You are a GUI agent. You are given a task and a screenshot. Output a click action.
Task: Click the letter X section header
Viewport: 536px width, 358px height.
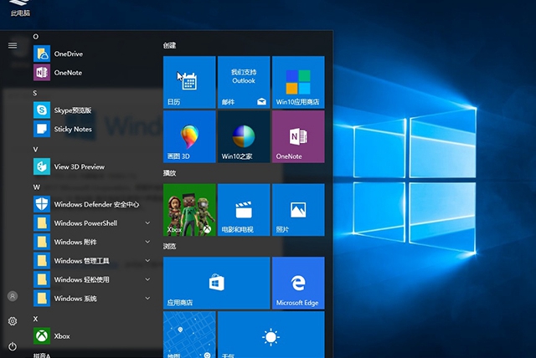coord(35,319)
